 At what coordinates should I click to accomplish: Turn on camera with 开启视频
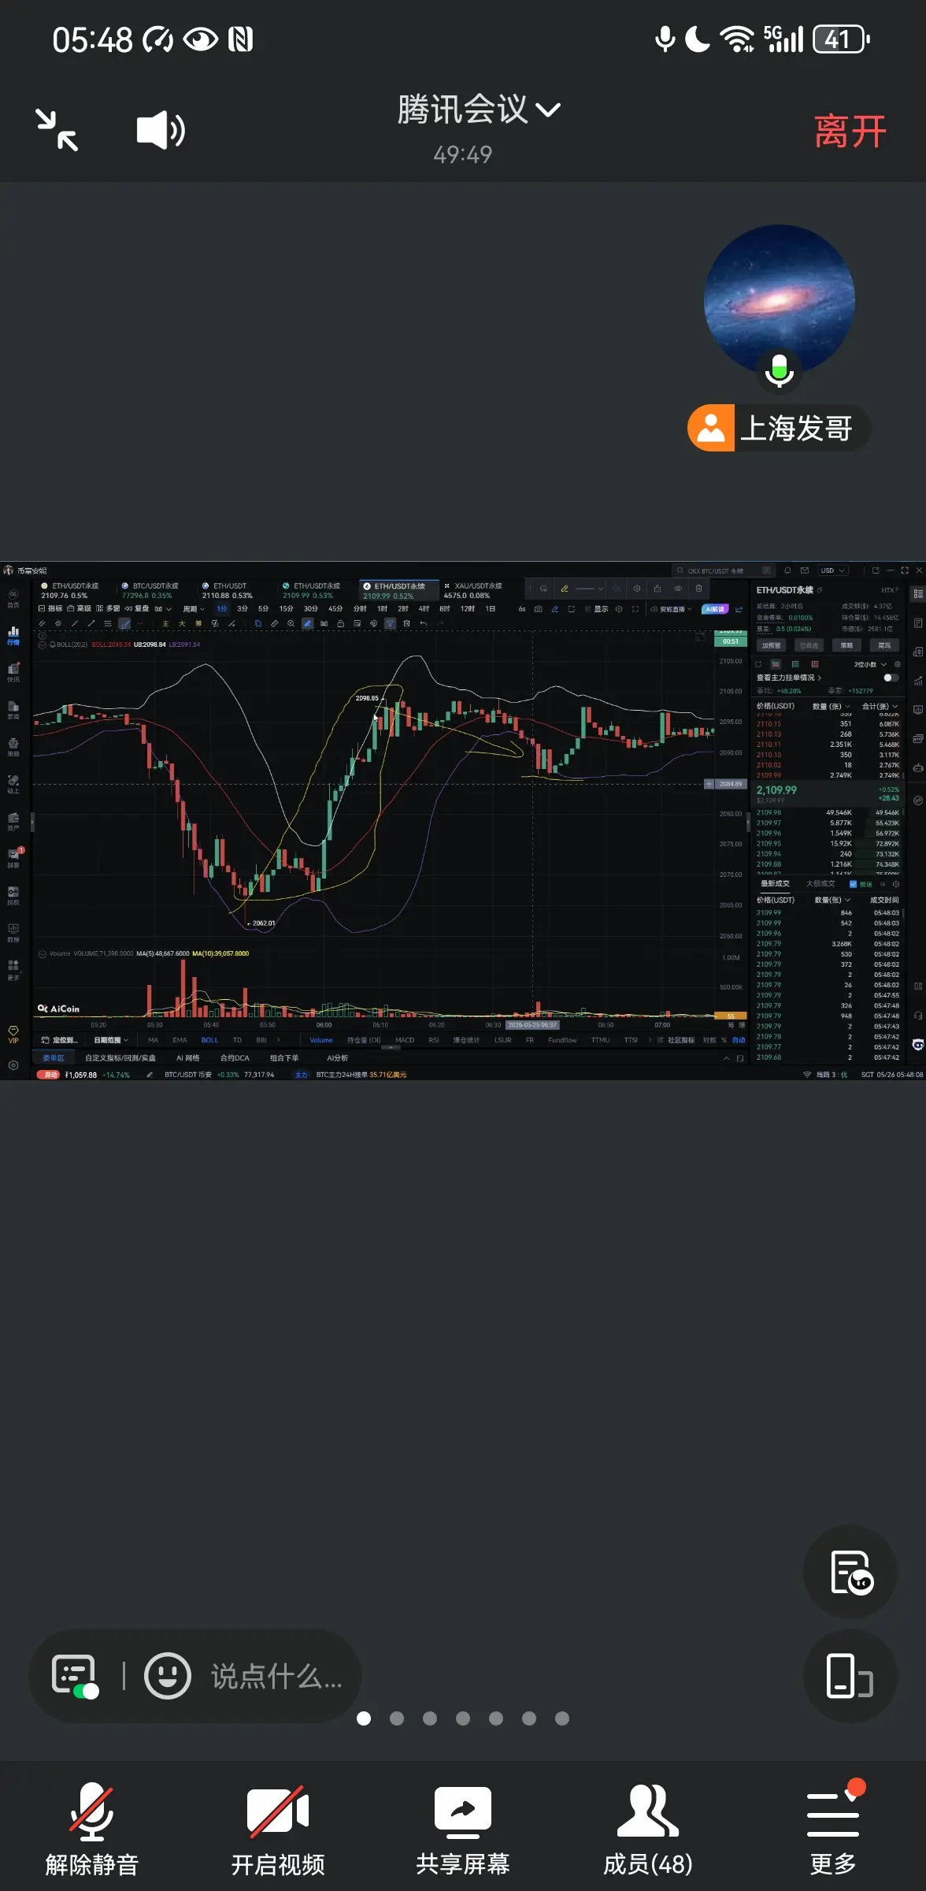point(277,1828)
